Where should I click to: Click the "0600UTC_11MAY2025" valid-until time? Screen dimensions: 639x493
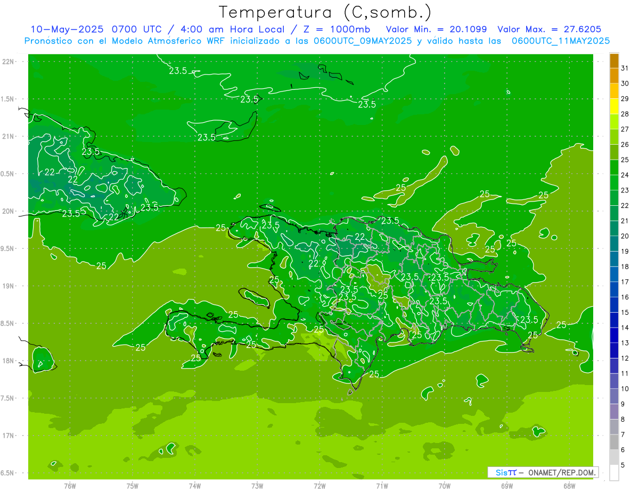561,41
